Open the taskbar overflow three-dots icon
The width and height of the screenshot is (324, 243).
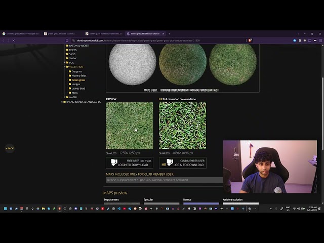pyautogui.click(x=255, y=209)
